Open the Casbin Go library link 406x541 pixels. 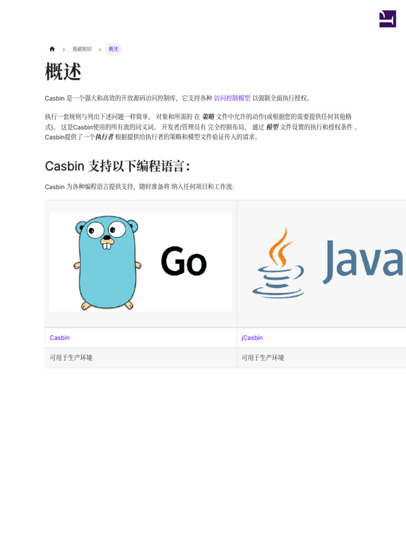pos(59,338)
